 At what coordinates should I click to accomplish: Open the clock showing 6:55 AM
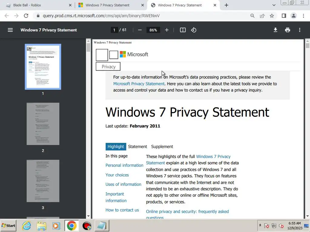pos(295,226)
